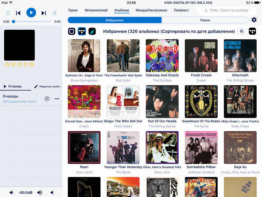Image resolution: width=262 pixels, height=197 pixels.
Task: Open Sings: The Who Sell Out cover
Action: [123, 101]
